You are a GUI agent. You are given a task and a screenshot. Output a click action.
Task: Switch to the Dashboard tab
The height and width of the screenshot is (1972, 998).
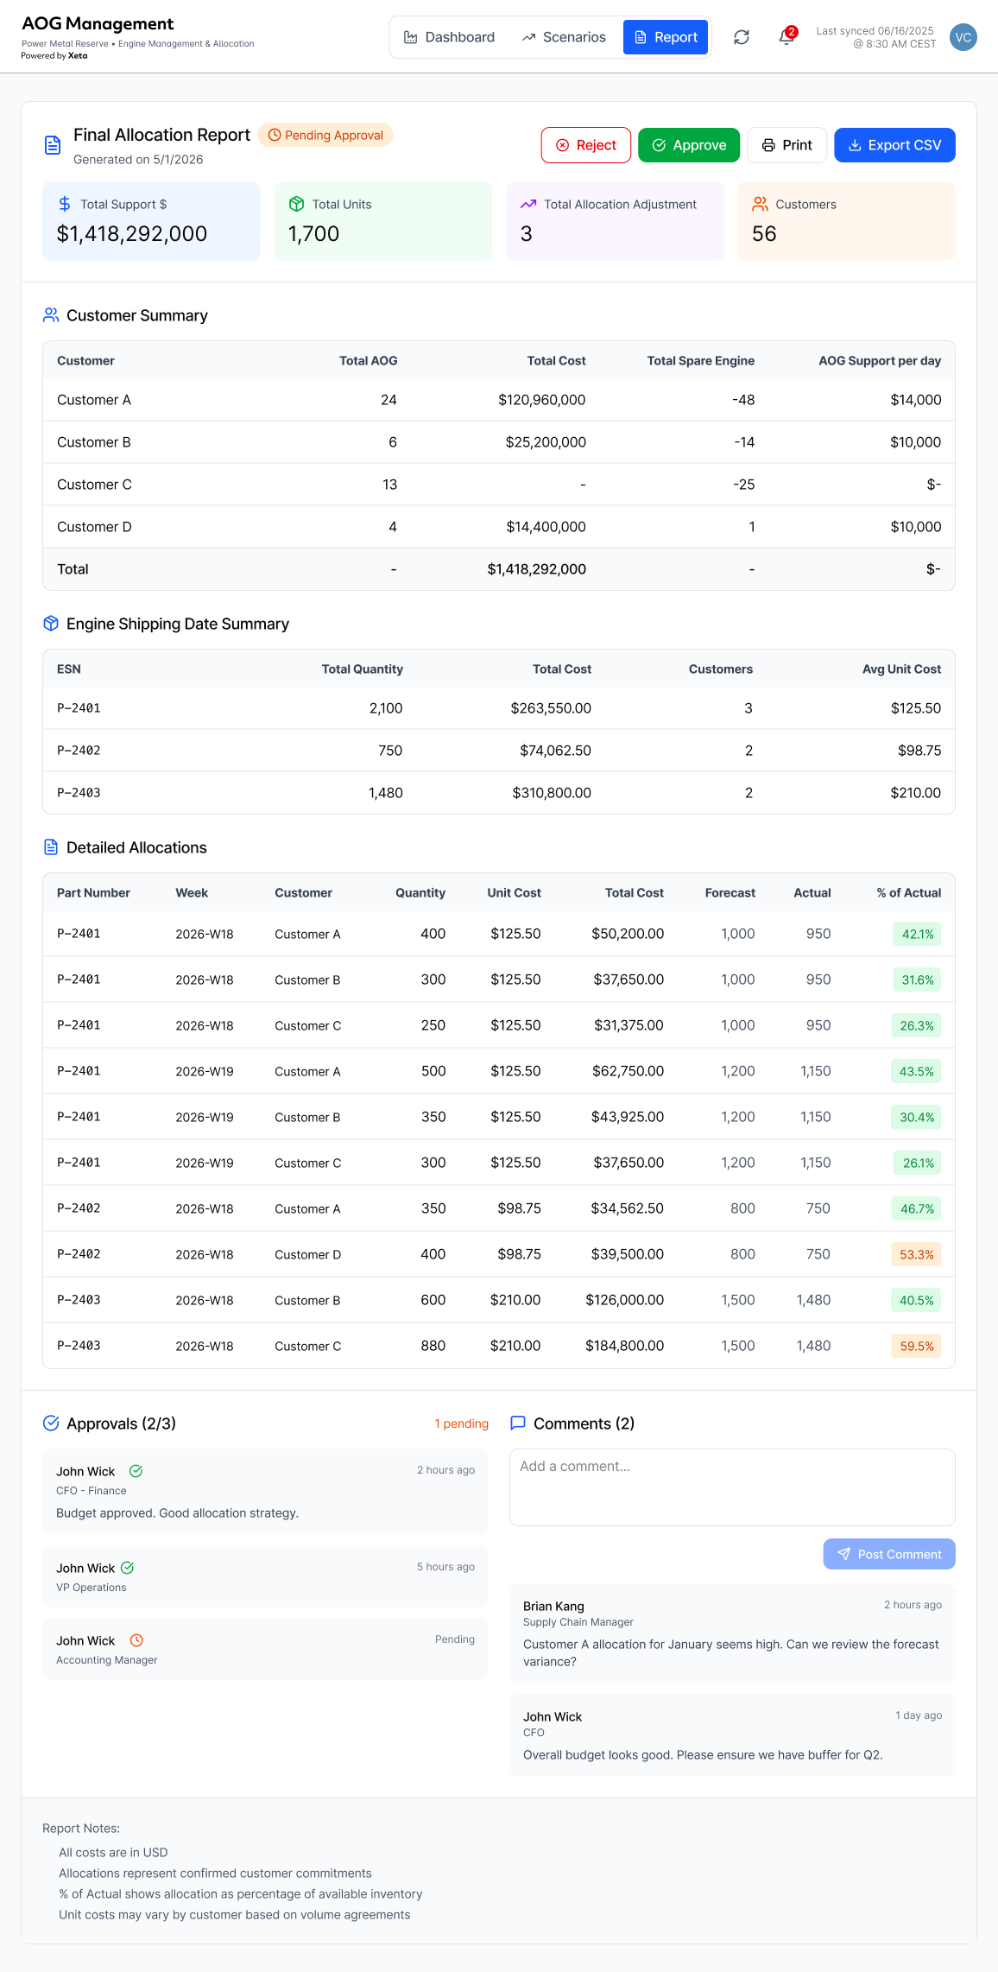(449, 37)
